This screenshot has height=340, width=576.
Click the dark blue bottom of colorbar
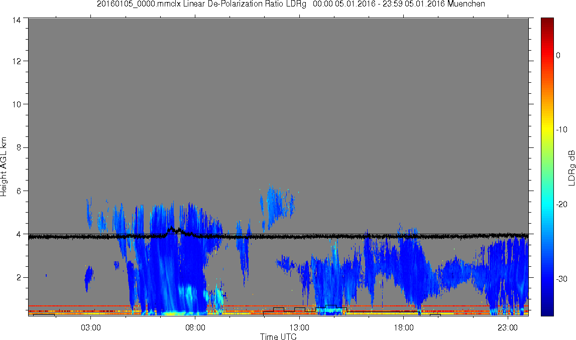547,311
